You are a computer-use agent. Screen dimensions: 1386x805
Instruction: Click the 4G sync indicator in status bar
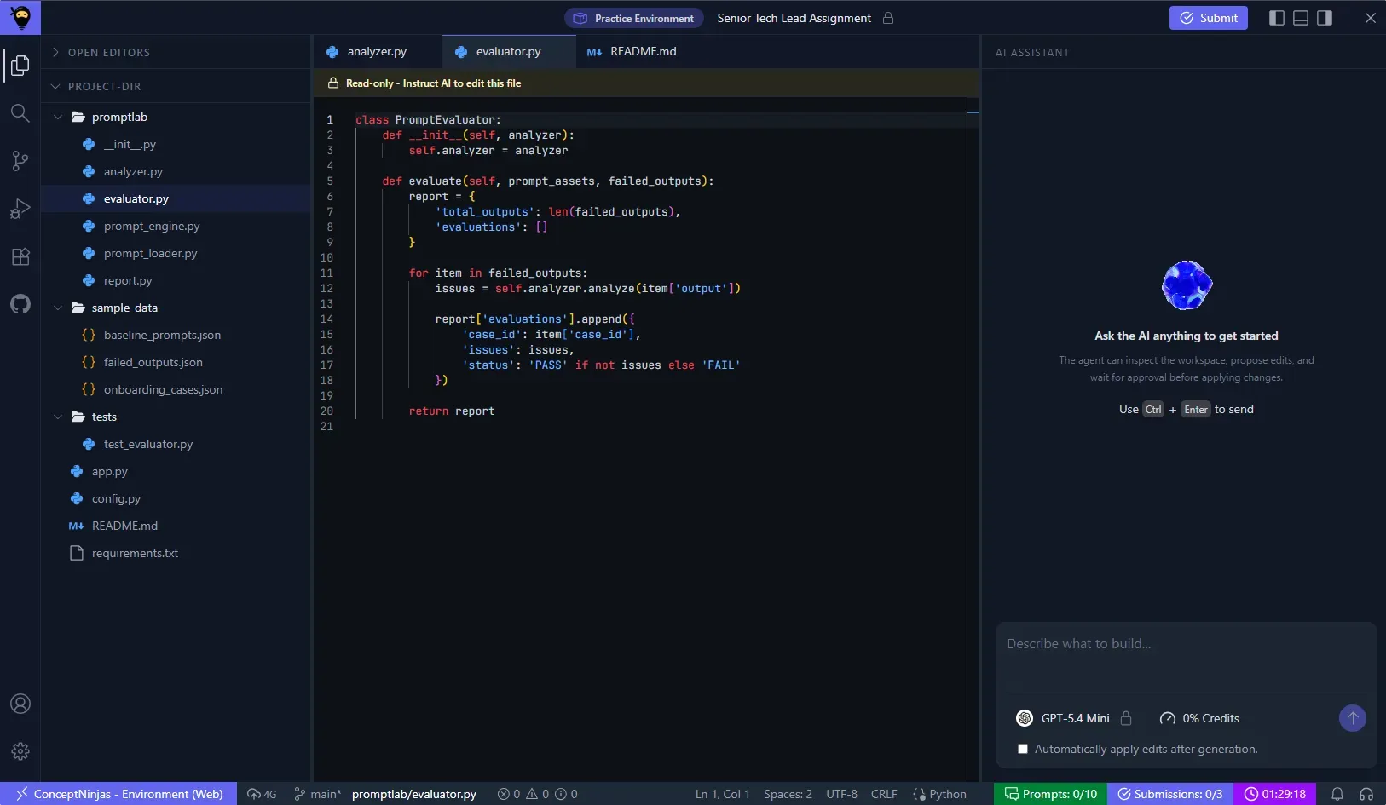coord(262,794)
